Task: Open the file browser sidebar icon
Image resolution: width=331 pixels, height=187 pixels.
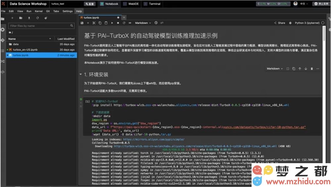Action: coord(3,19)
